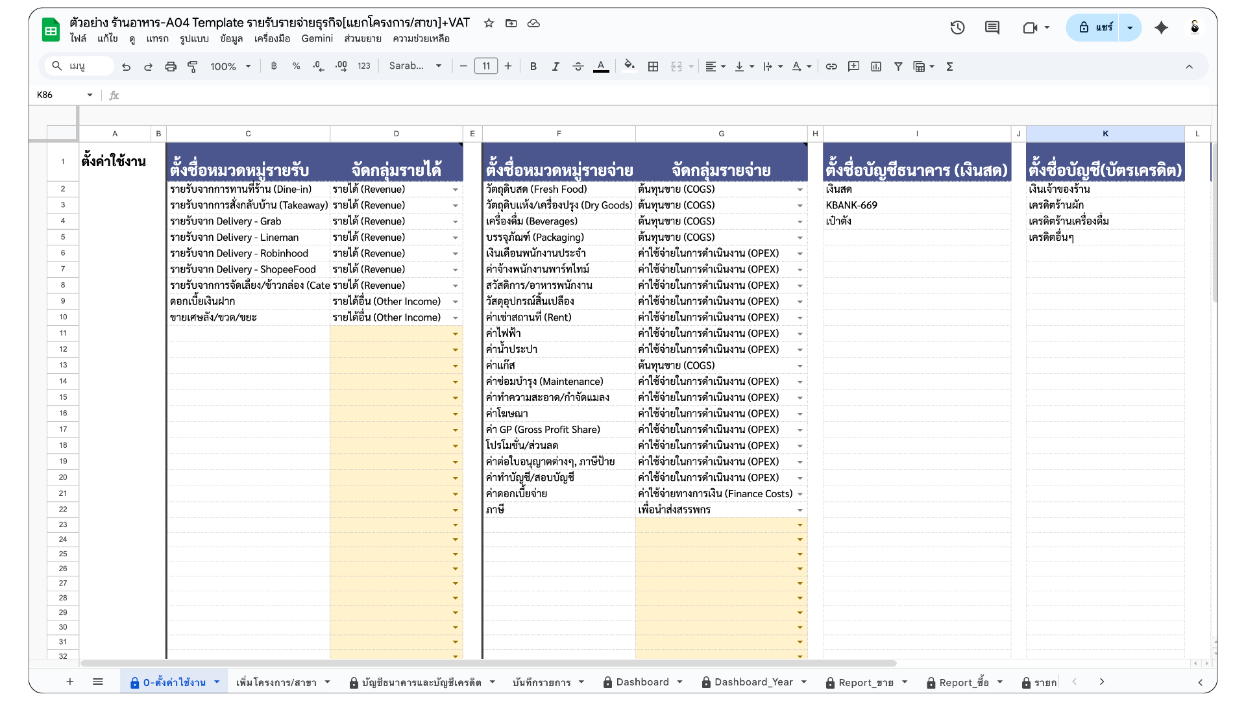Click add new sheet plus button
1246x701 pixels.
coord(70,682)
